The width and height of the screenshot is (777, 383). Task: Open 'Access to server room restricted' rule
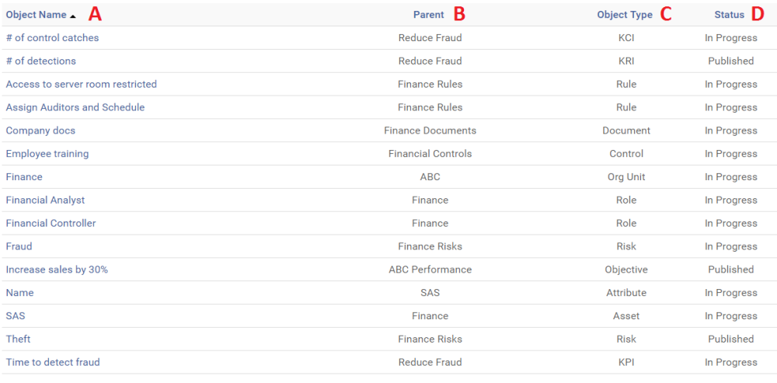click(81, 85)
